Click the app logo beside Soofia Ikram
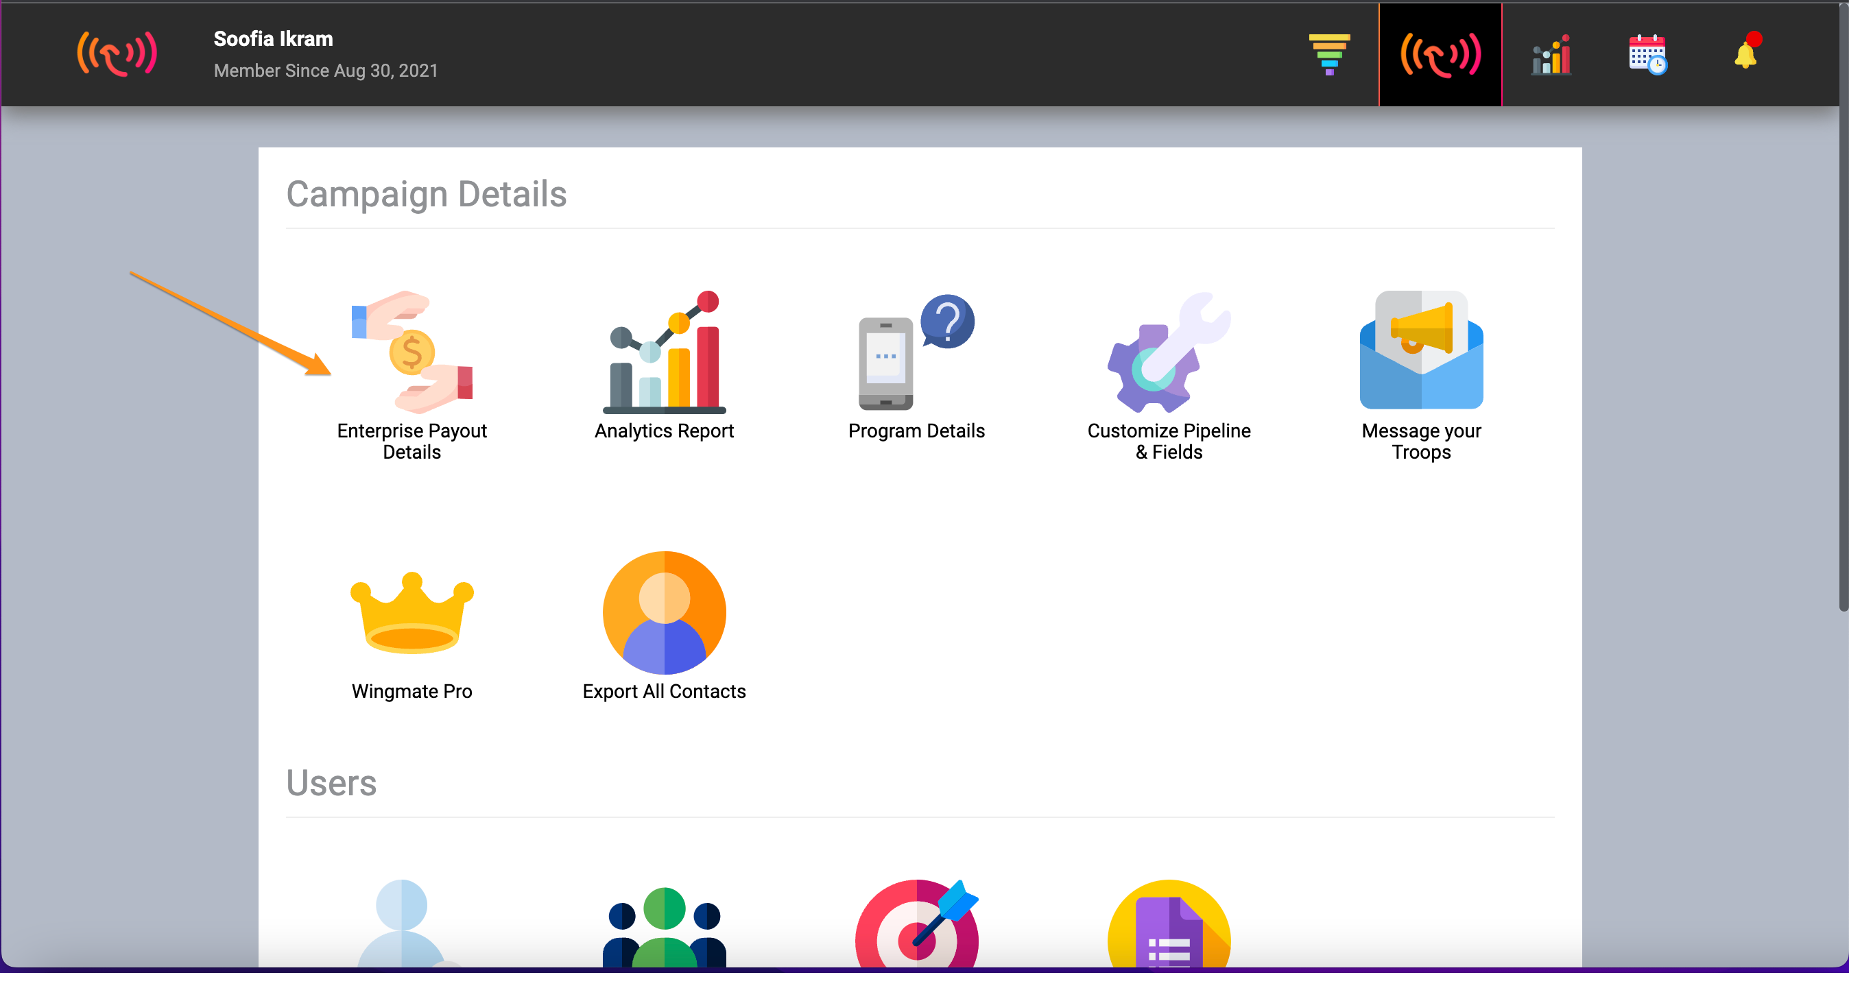This screenshot has width=1849, height=1001. 117,53
